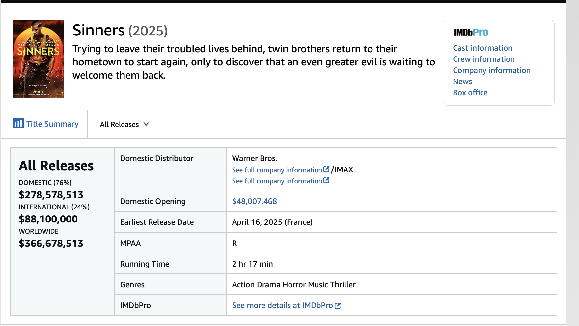Click the chevron arrow next to All Releases

pyautogui.click(x=146, y=124)
